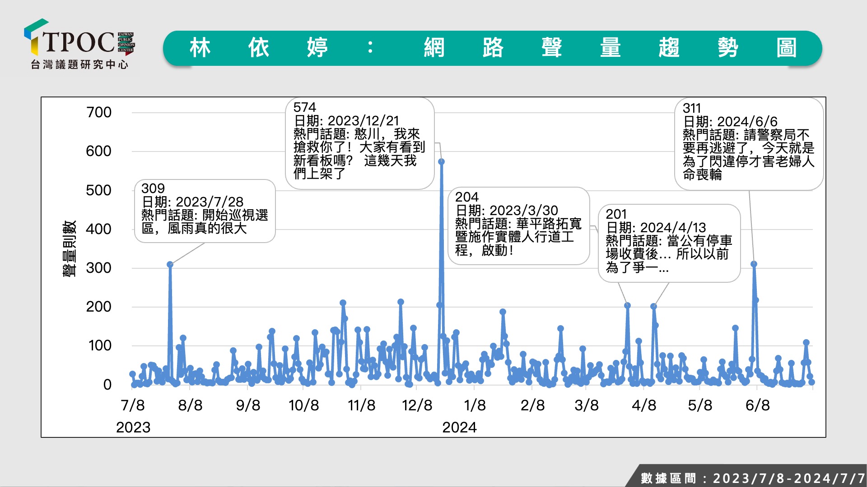
Task: Click the green title banner 林依婷：網路聲量趨勢圖
Action: coord(492,48)
